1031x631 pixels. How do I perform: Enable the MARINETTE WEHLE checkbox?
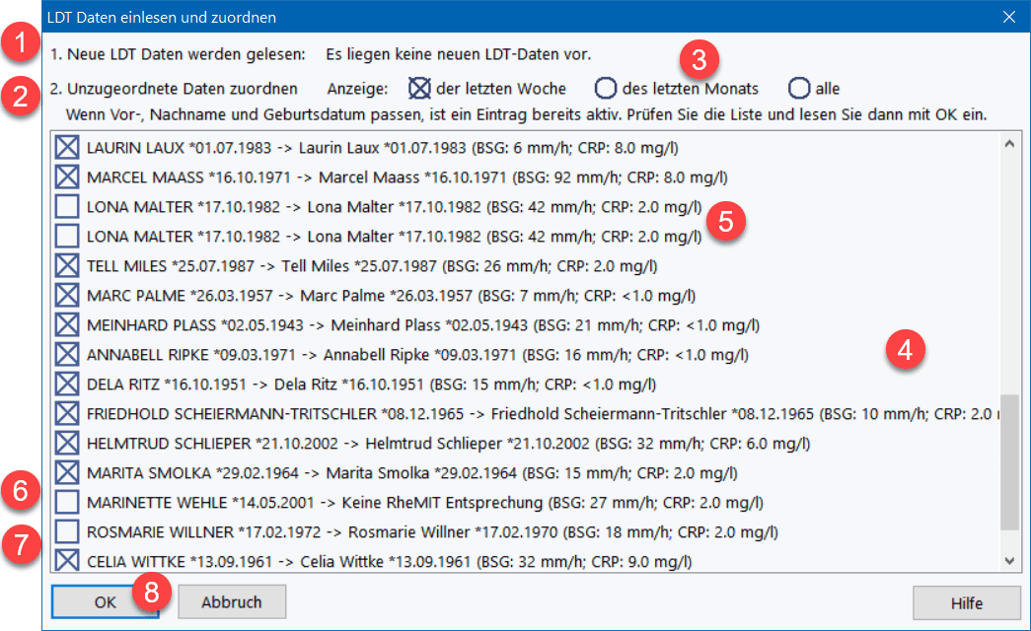pyautogui.click(x=67, y=503)
